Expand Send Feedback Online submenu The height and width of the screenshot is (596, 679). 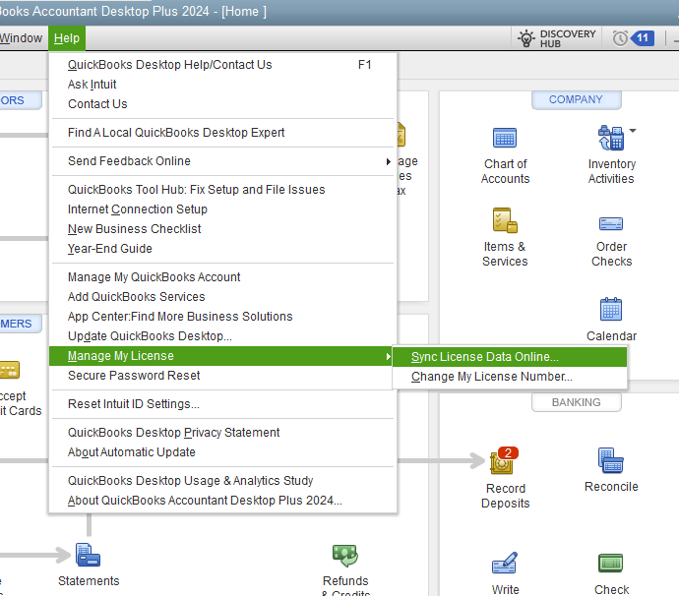222,161
